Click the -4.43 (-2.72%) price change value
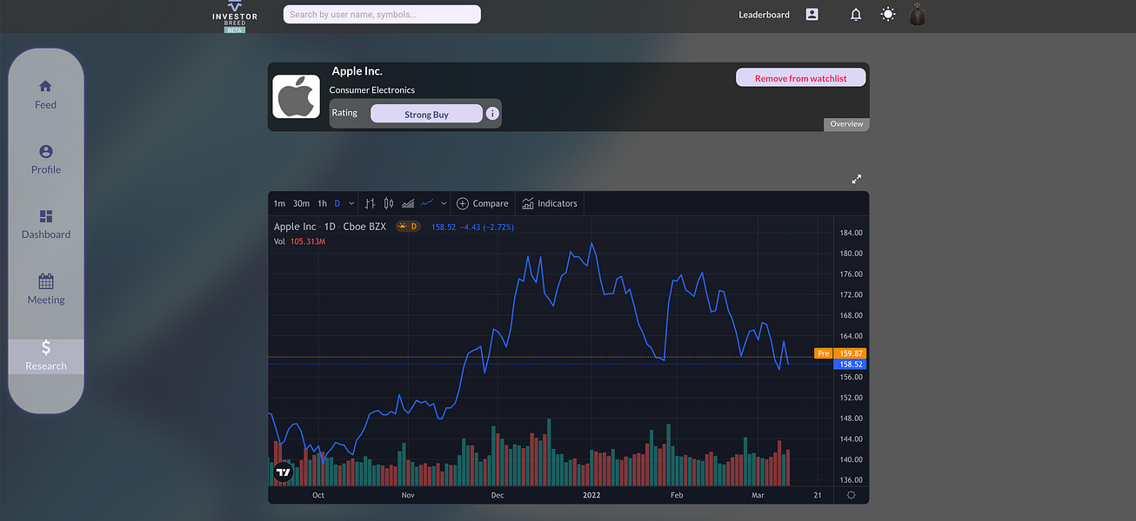1136x521 pixels. tap(487, 227)
